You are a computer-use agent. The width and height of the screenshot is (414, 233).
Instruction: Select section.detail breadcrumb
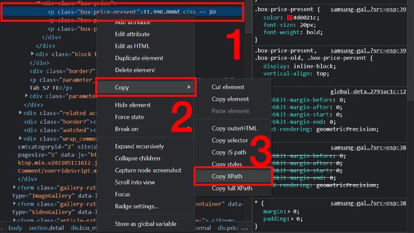tap(47, 228)
